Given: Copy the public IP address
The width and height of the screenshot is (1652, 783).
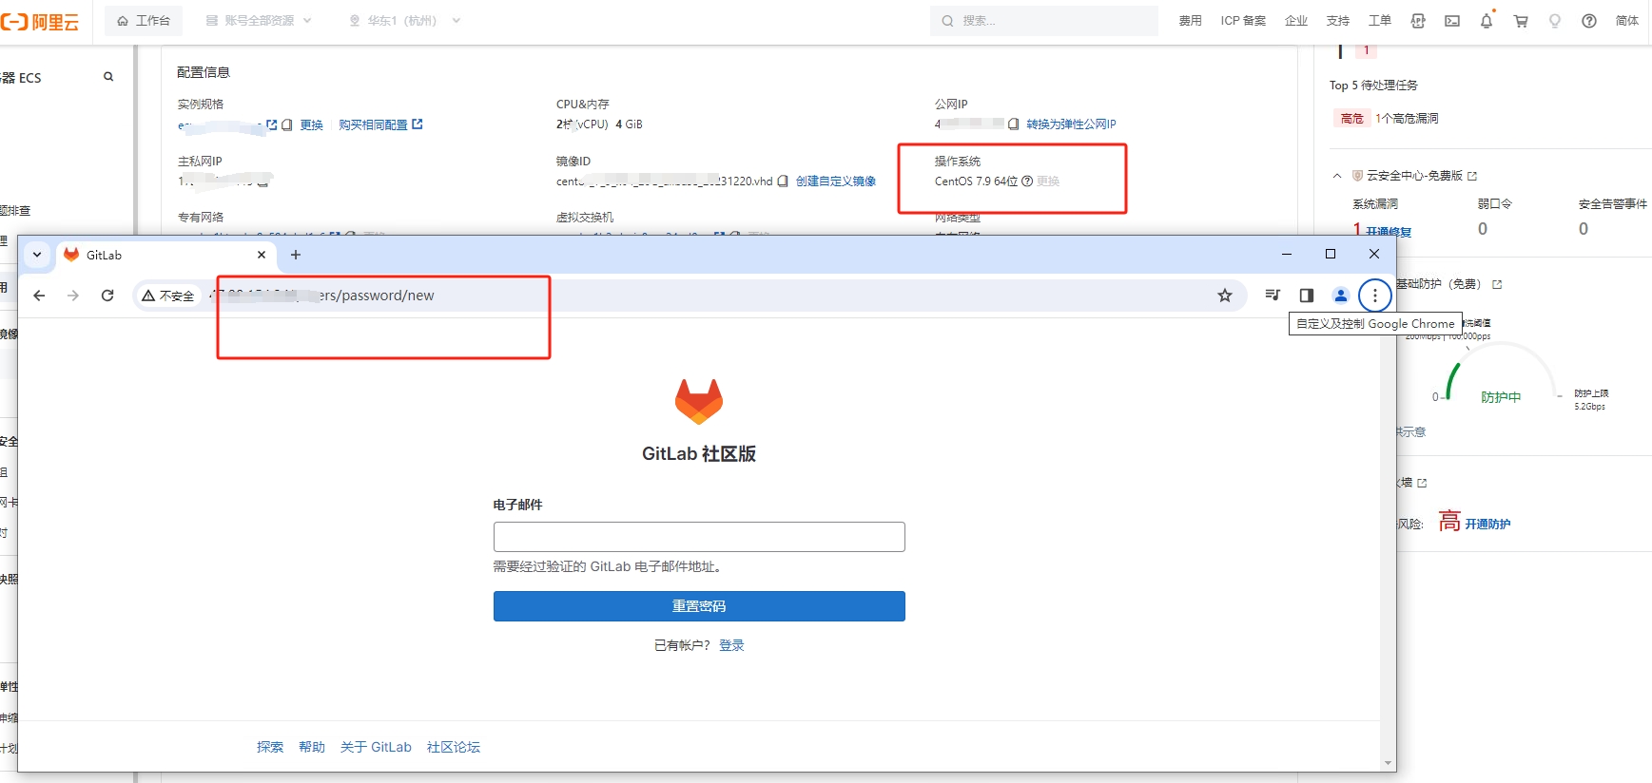Looking at the screenshot, I should pyautogui.click(x=1014, y=124).
